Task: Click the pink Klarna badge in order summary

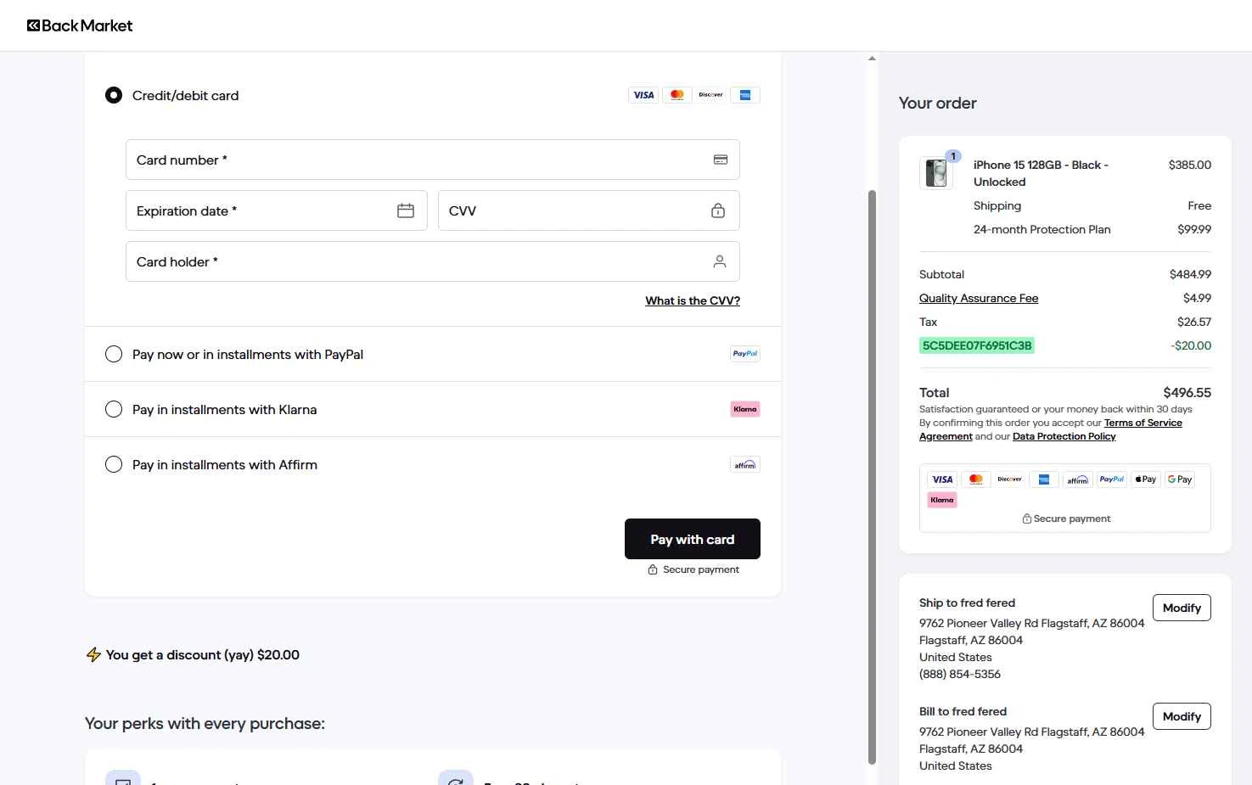Action: click(942, 500)
